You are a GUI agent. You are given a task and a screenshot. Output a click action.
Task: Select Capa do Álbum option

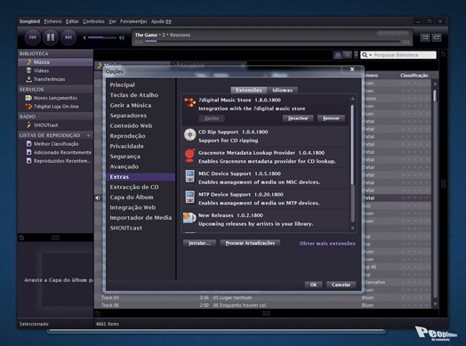click(x=132, y=197)
